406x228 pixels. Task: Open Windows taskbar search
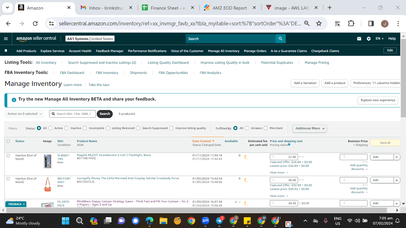(x=80, y=221)
